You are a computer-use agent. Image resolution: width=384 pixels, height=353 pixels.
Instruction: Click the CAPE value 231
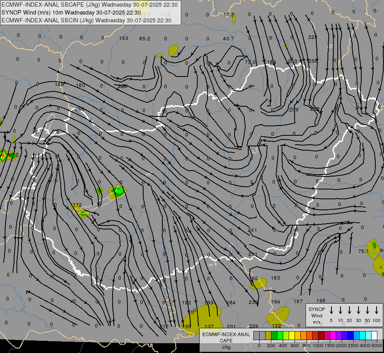253,254
